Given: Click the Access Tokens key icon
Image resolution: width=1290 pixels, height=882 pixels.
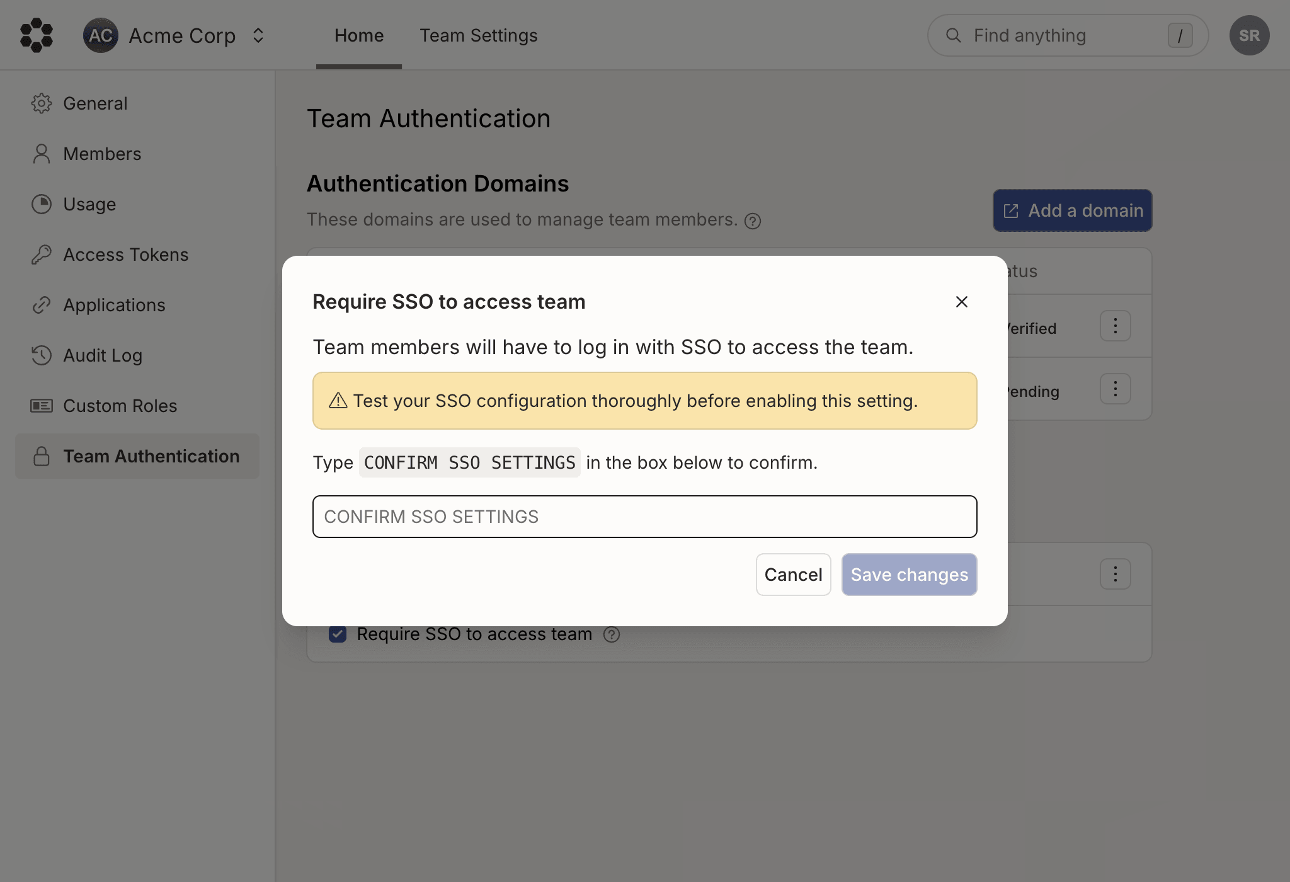Looking at the screenshot, I should click(x=42, y=255).
